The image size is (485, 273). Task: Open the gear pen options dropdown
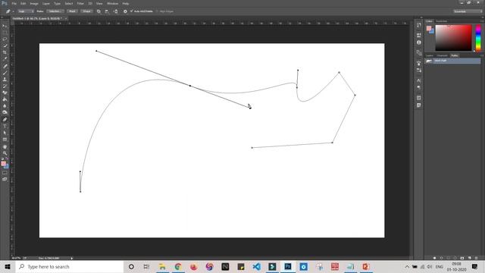(x=125, y=11)
